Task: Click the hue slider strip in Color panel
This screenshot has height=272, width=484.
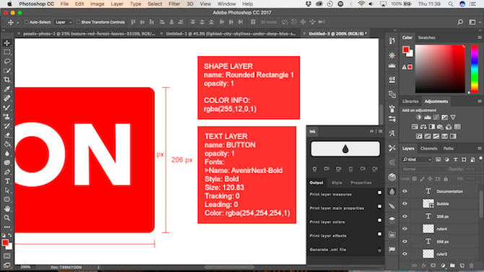Action: [475, 69]
